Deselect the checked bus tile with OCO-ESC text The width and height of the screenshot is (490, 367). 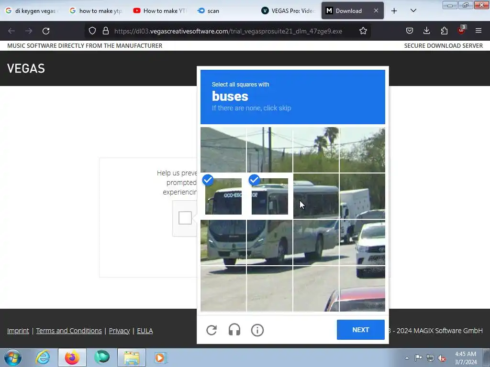(223, 196)
